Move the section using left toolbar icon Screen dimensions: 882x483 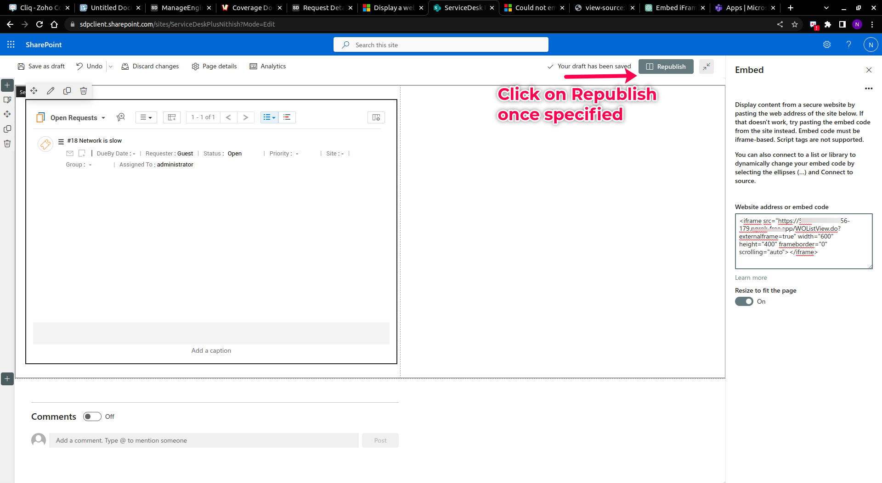tap(7, 114)
